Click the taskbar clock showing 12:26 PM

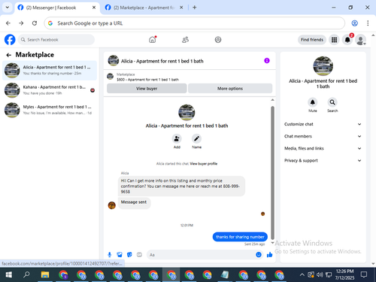tap(344, 274)
